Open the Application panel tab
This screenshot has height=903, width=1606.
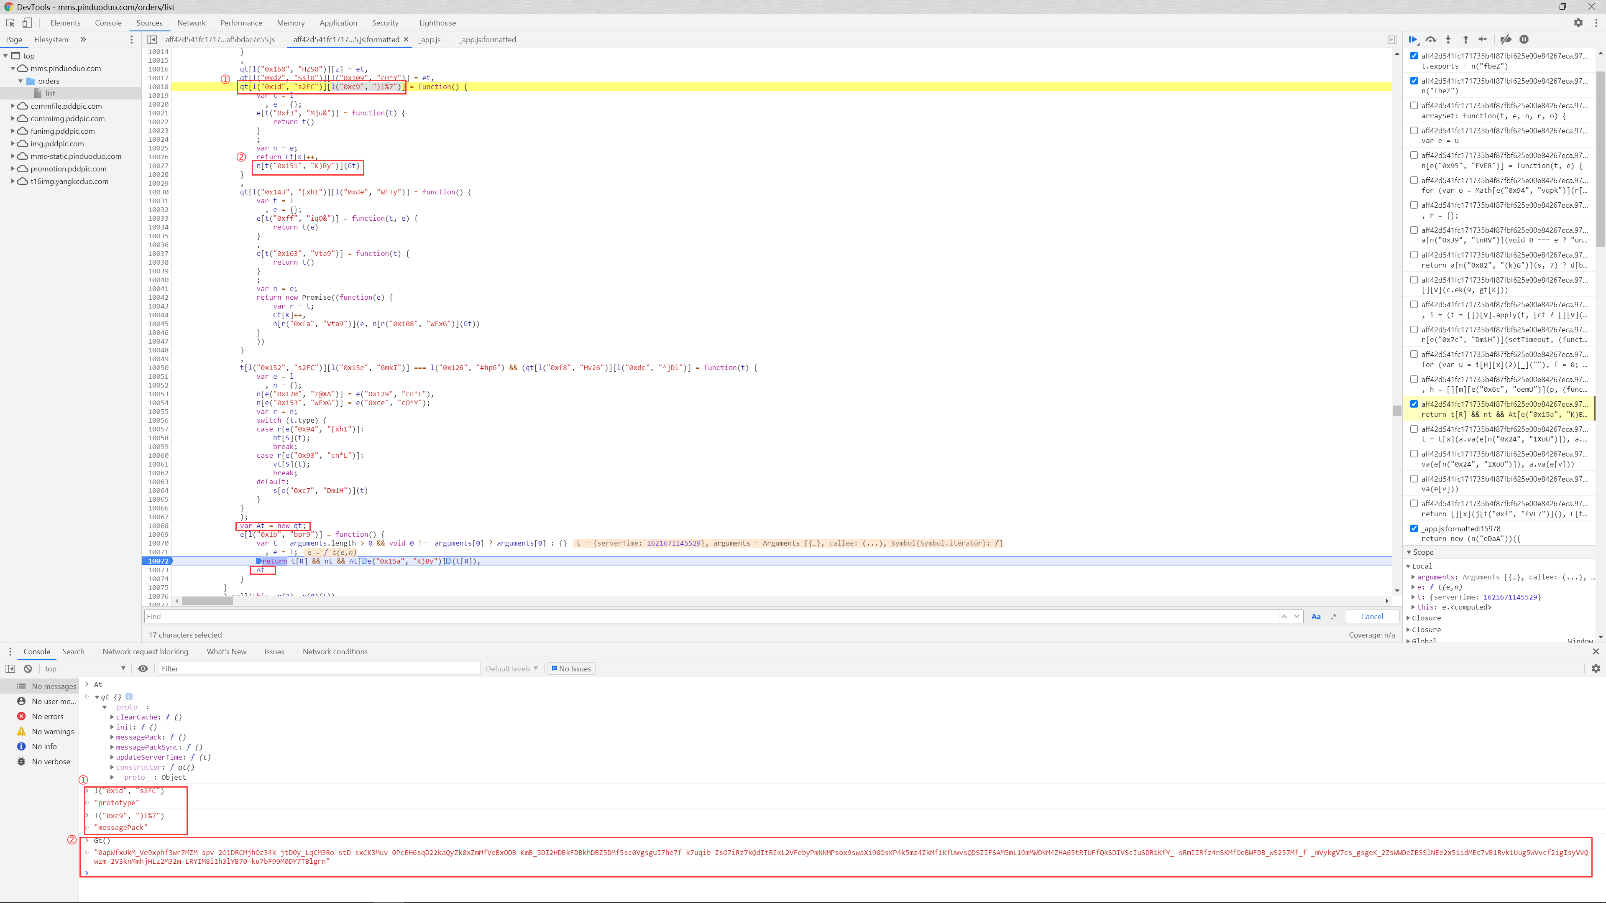click(338, 23)
